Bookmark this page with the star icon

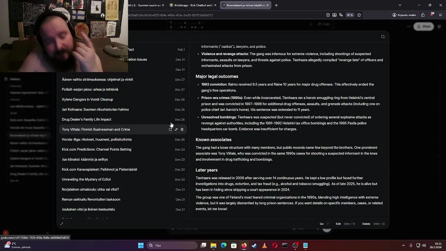pyautogui.click(x=359, y=15)
